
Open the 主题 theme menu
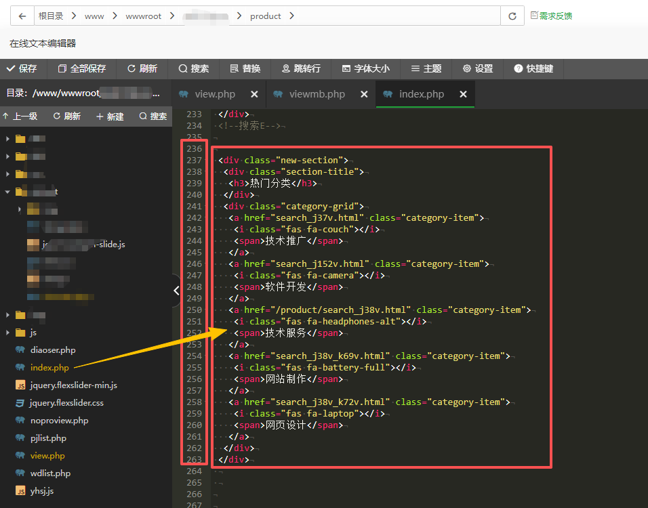coord(426,68)
